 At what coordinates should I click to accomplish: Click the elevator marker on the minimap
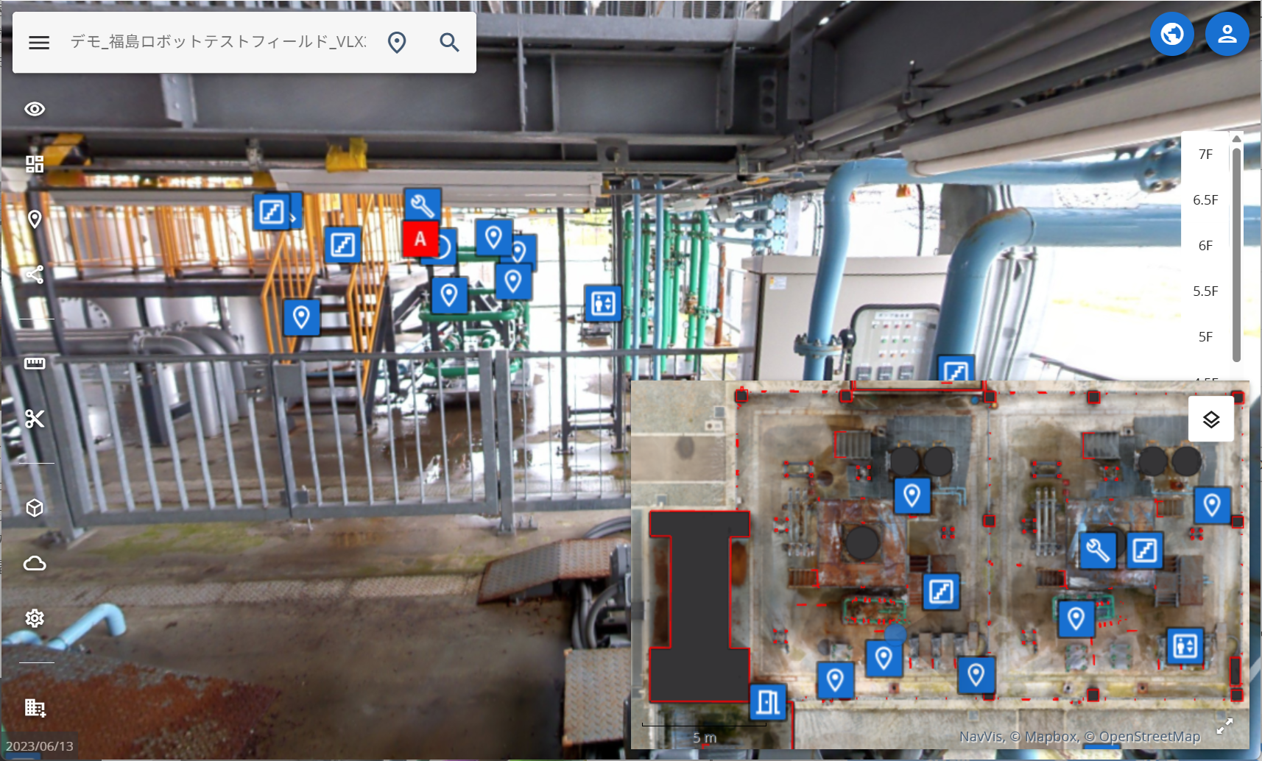pyautogui.click(x=1185, y=646)
